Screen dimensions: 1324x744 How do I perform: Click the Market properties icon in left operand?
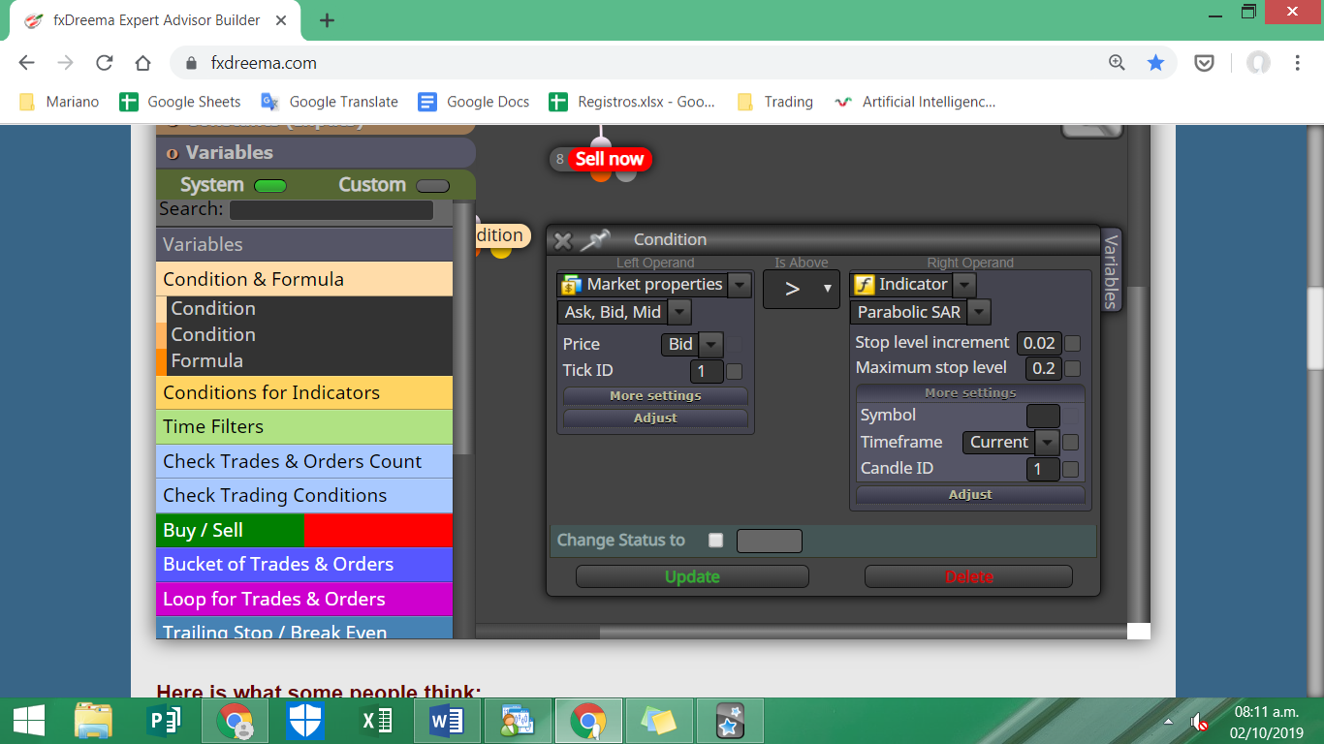pyautogui.click(x=572, y=285)
